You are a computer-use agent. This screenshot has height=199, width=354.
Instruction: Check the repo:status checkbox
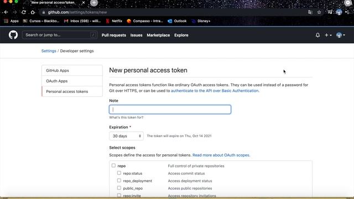click(119, 173)
